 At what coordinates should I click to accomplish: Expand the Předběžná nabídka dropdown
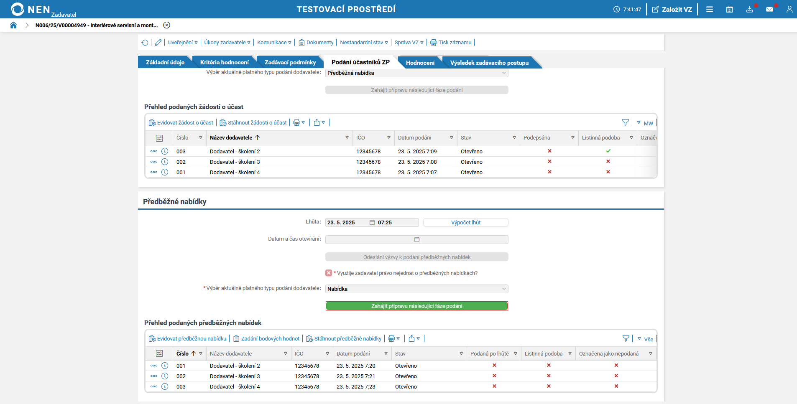pyautogui.click(x=416, y=73)
